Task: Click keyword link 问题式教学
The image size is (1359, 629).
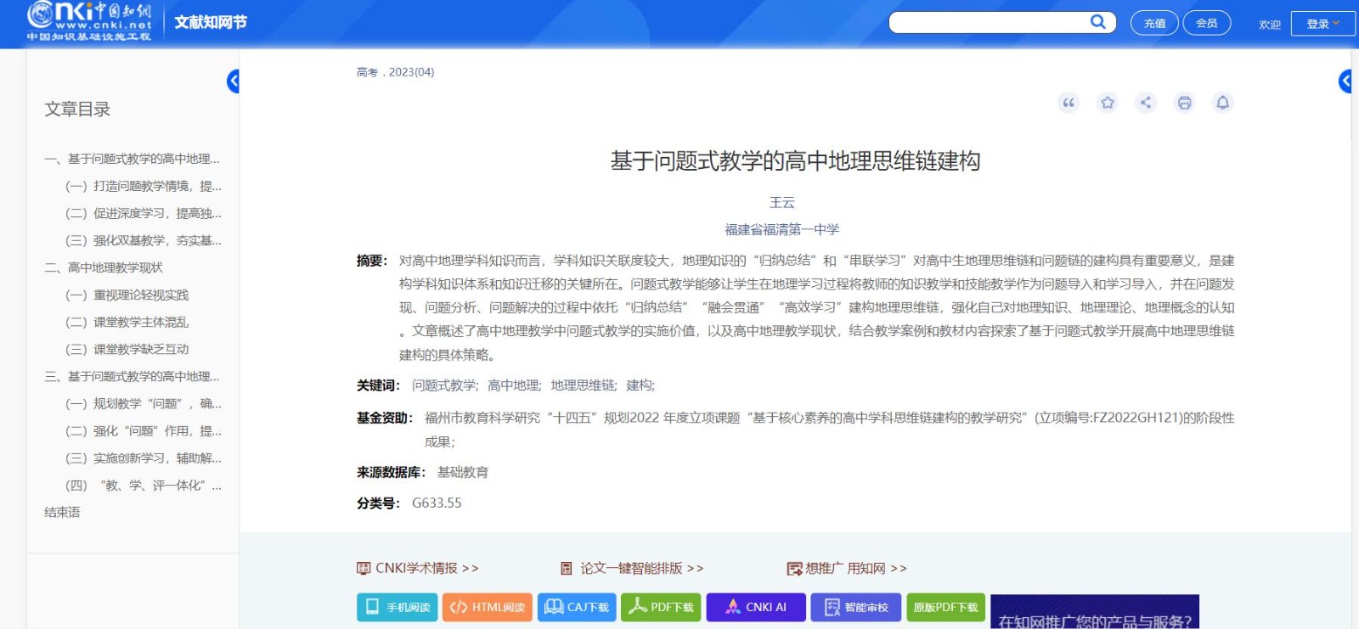Action: [x=444, y=385]
